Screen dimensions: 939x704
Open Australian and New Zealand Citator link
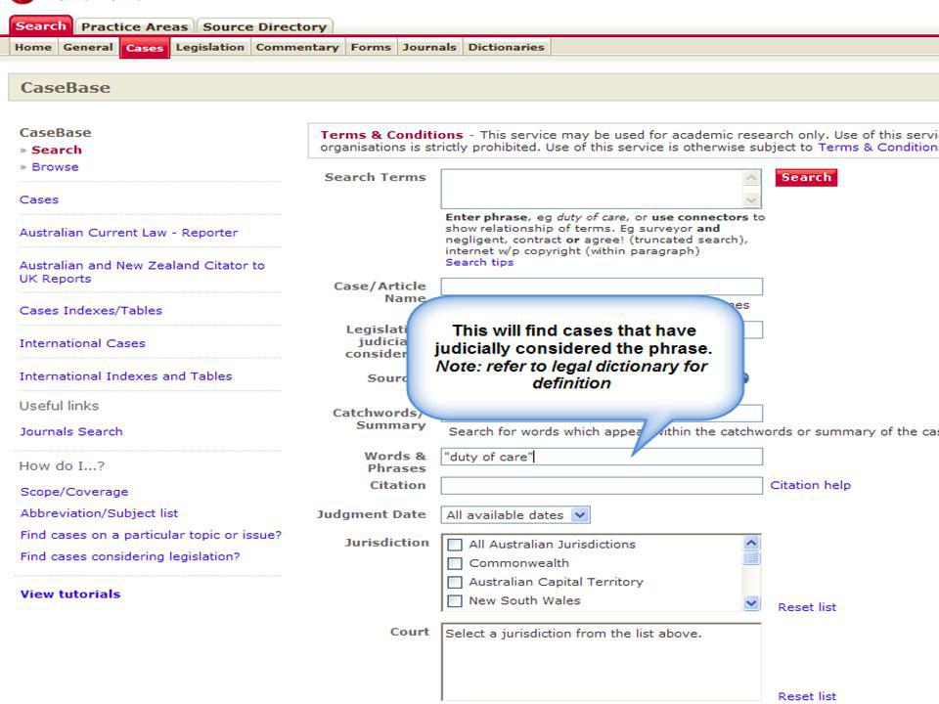click(142, 272)
